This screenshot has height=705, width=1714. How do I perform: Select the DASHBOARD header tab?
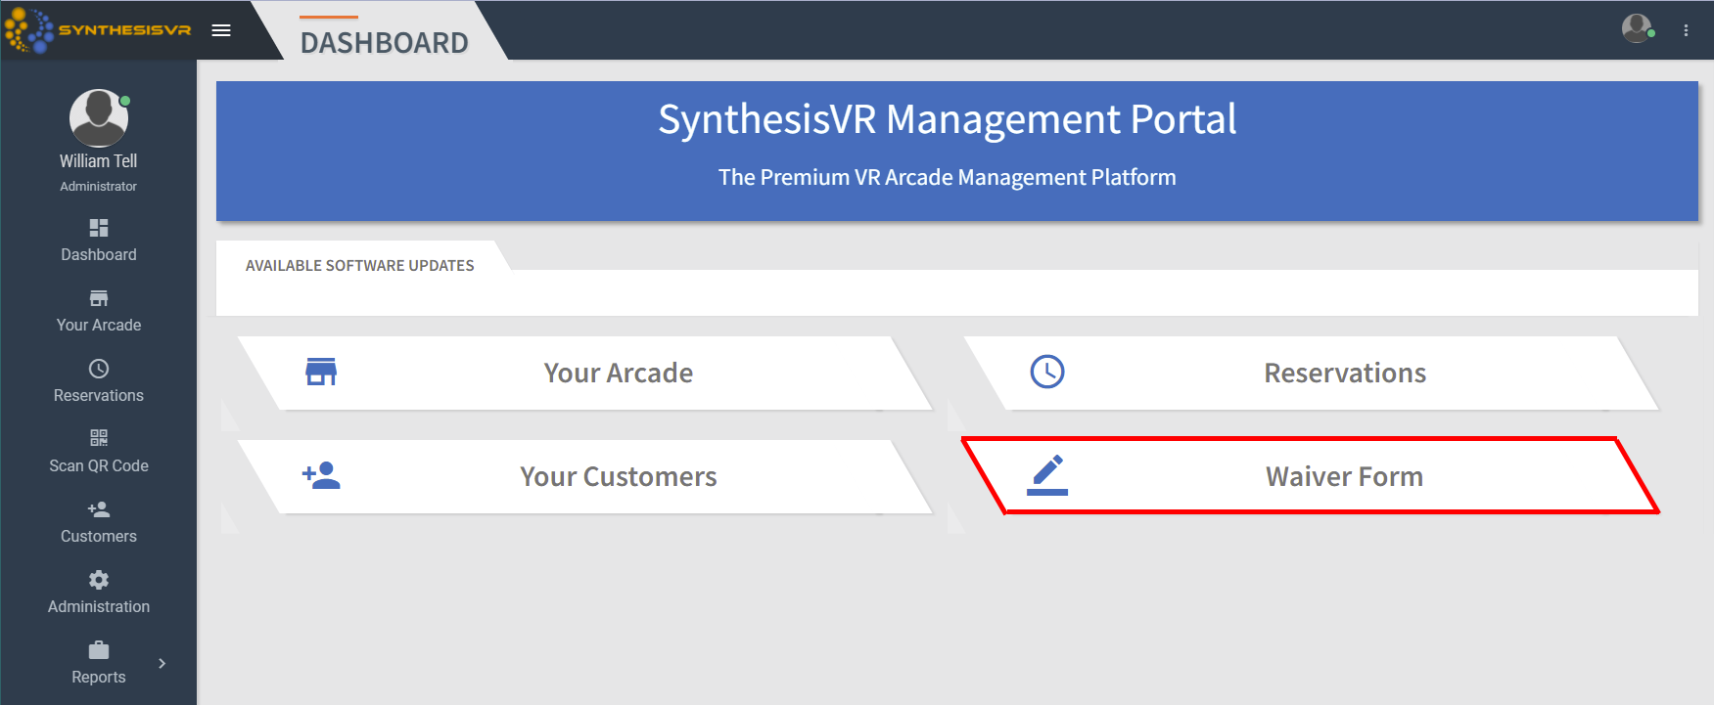pos(384,42)
